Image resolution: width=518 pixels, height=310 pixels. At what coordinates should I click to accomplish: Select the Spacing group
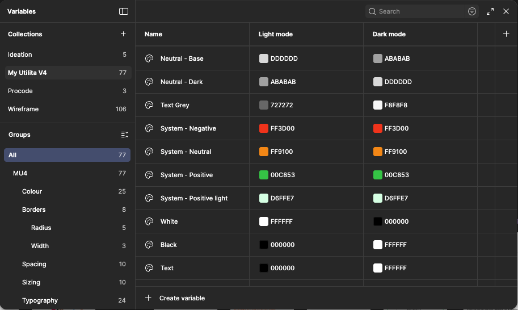pos(67,264)
